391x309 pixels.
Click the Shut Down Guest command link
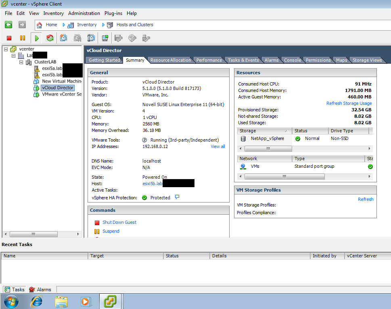(x=119, y=222)
